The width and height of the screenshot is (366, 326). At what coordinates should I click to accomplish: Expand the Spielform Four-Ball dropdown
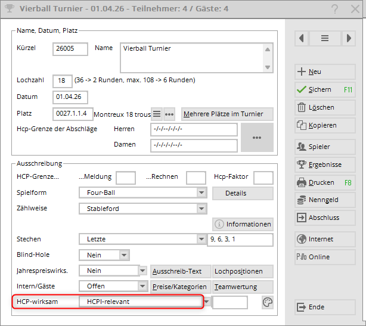click(x=201, y=193)
